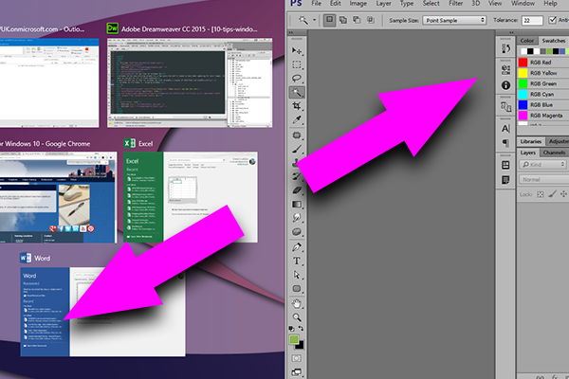Select the Move tool in Photoshop
Screen dimensions: 569x379
pos(297,51)
